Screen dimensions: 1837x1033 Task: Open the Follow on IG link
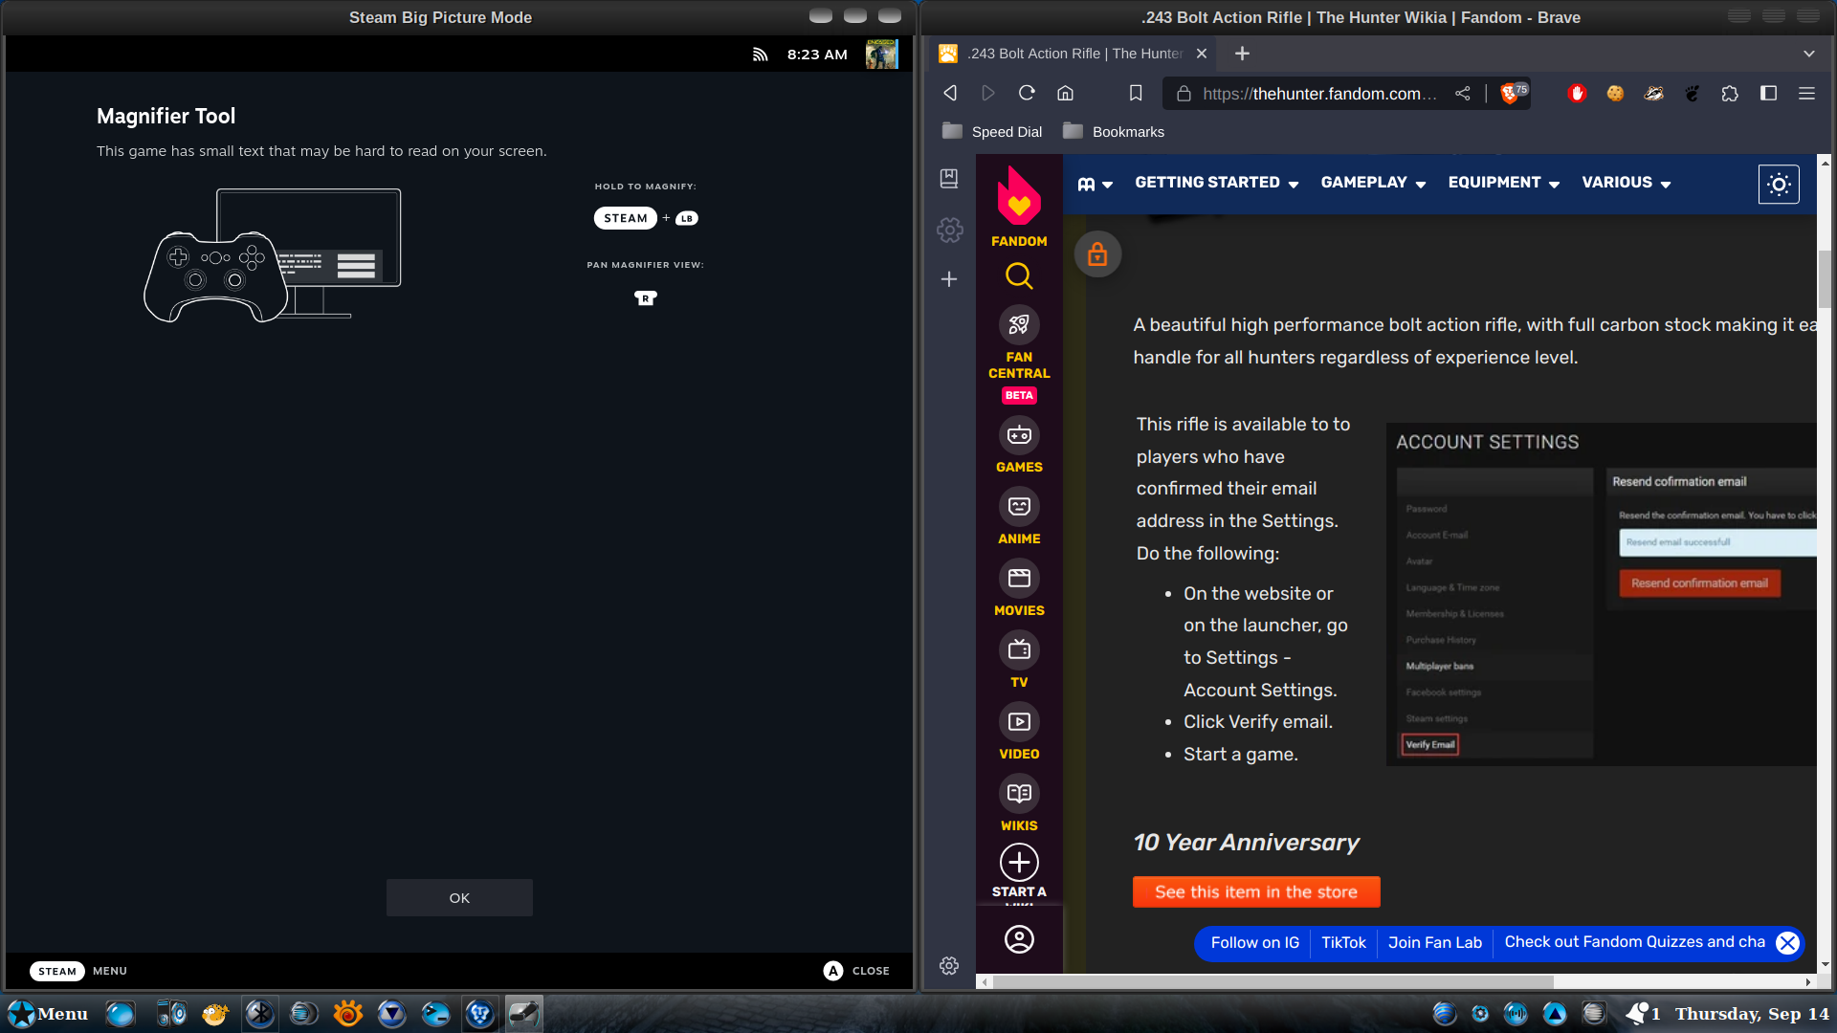[x=1254, y=943]
